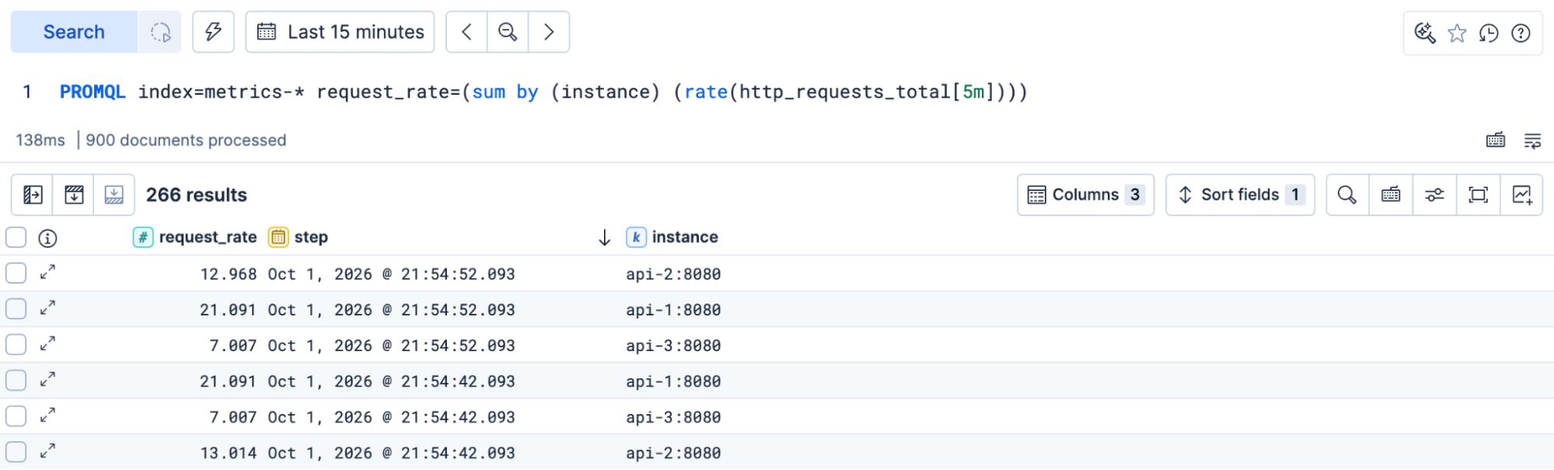The width and height of the screenshot is (1554, 470).
Task: Open the Sort fields 1 menu
Action: coord(1241,195)
